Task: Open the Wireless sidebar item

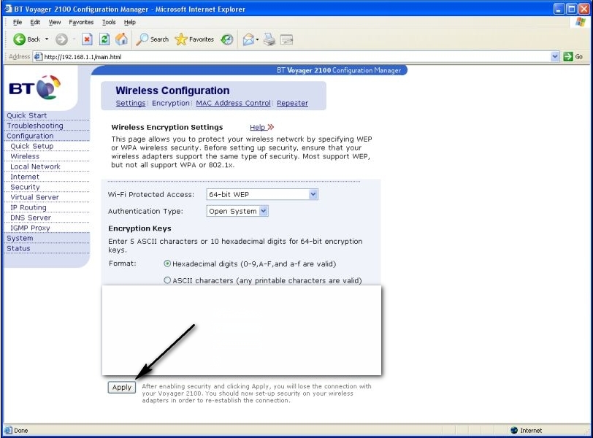Action: (25, 156)
